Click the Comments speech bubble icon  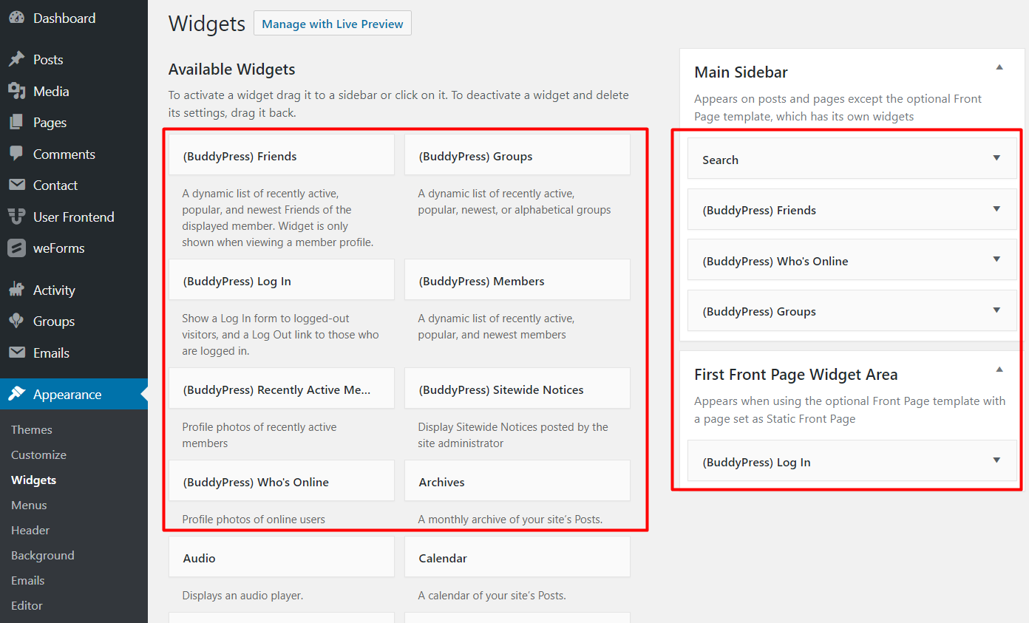click(x=16, y=154)
